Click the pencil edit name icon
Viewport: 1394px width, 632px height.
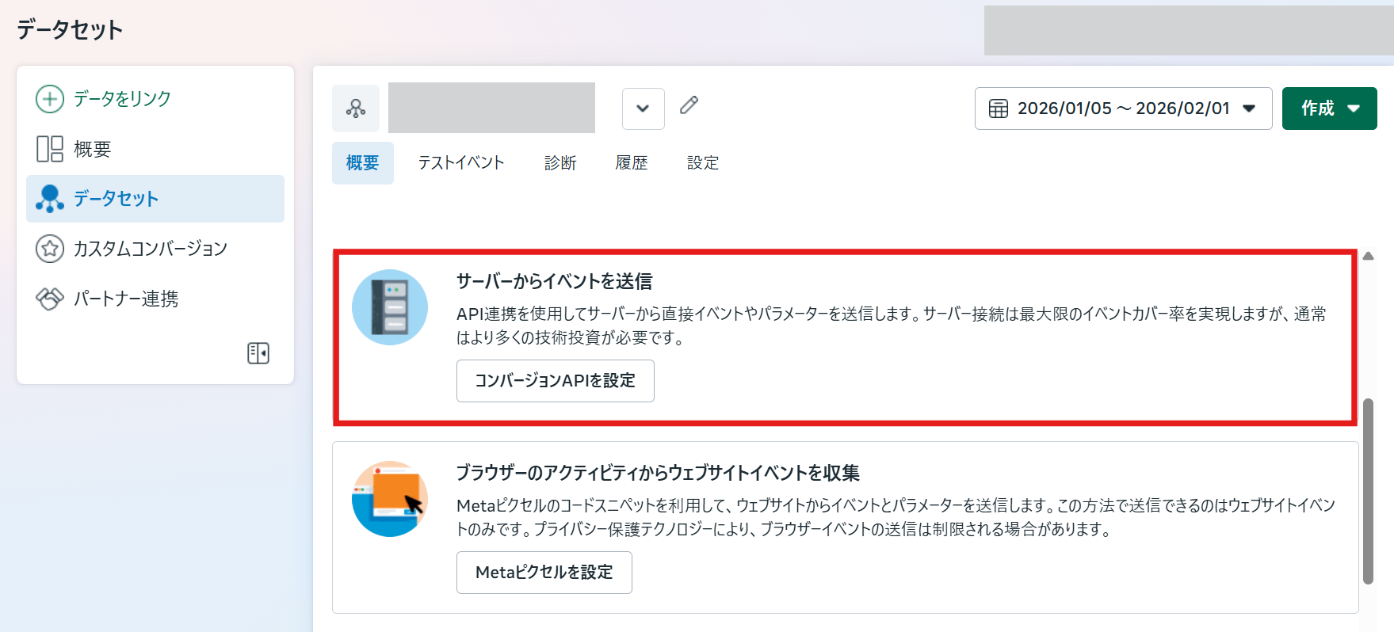689,105
